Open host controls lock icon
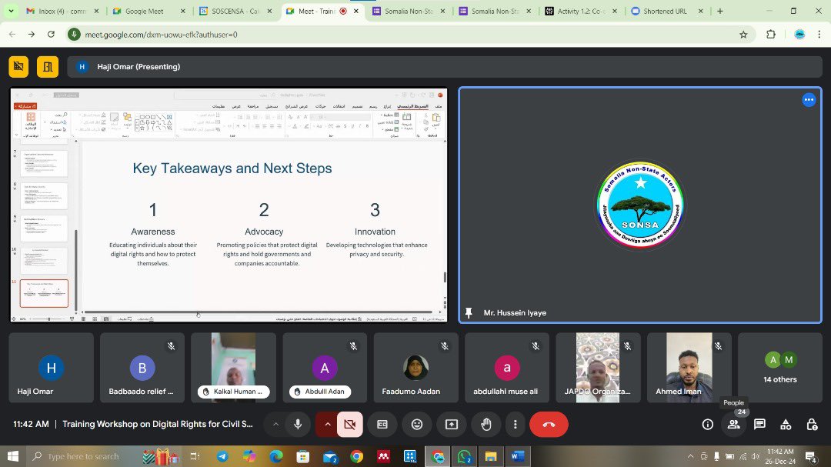 tap(812, 424)
